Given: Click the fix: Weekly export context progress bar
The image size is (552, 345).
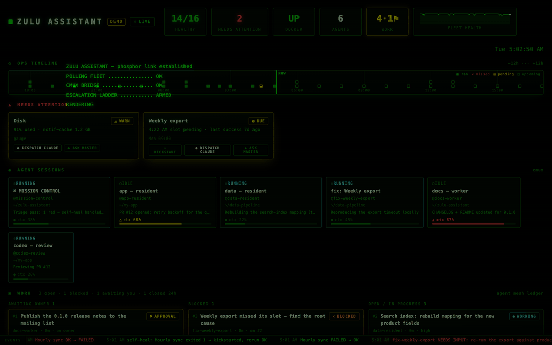Looking at the screenshot, I should pos(375,224).
